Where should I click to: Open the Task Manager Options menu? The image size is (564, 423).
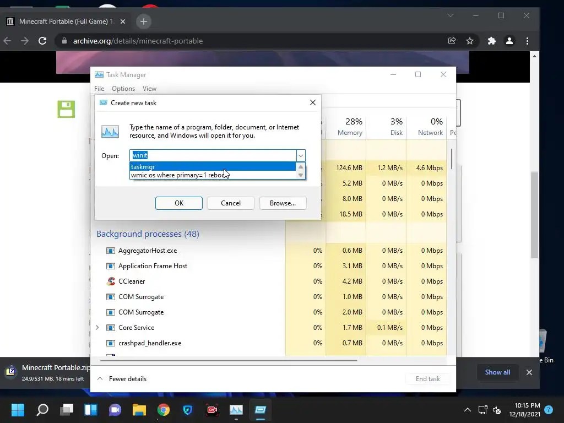(123, 89)
